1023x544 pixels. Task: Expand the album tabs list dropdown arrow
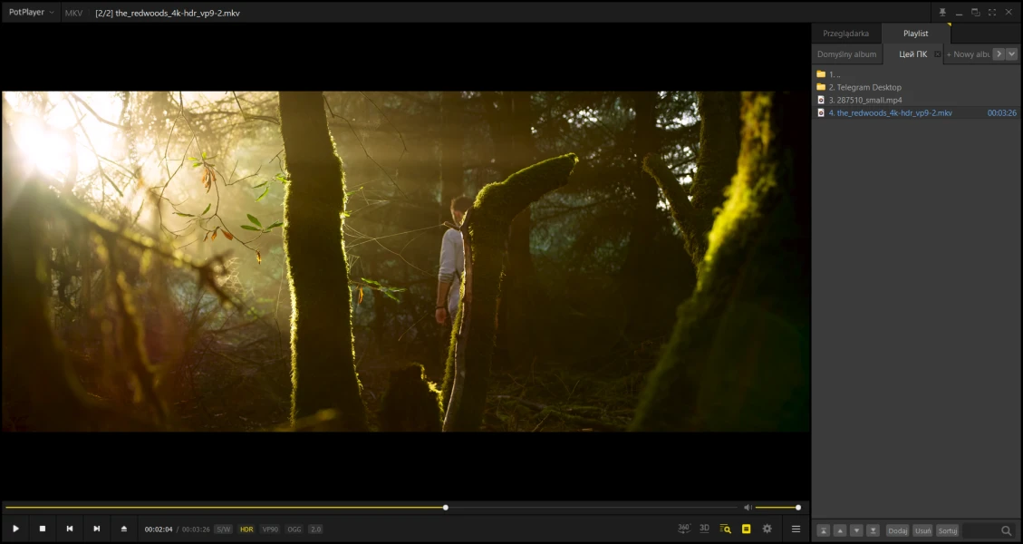[1012, 54]
